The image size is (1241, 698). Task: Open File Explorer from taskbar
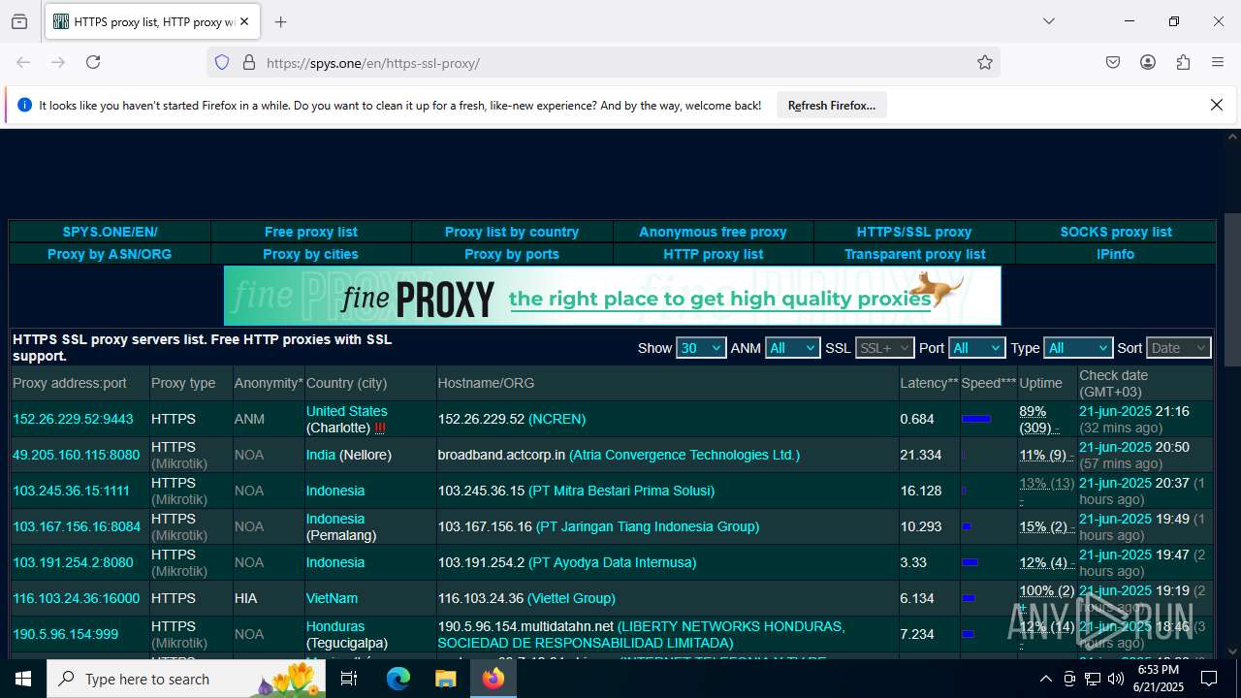pyautogui.click(x=445, y=679)
